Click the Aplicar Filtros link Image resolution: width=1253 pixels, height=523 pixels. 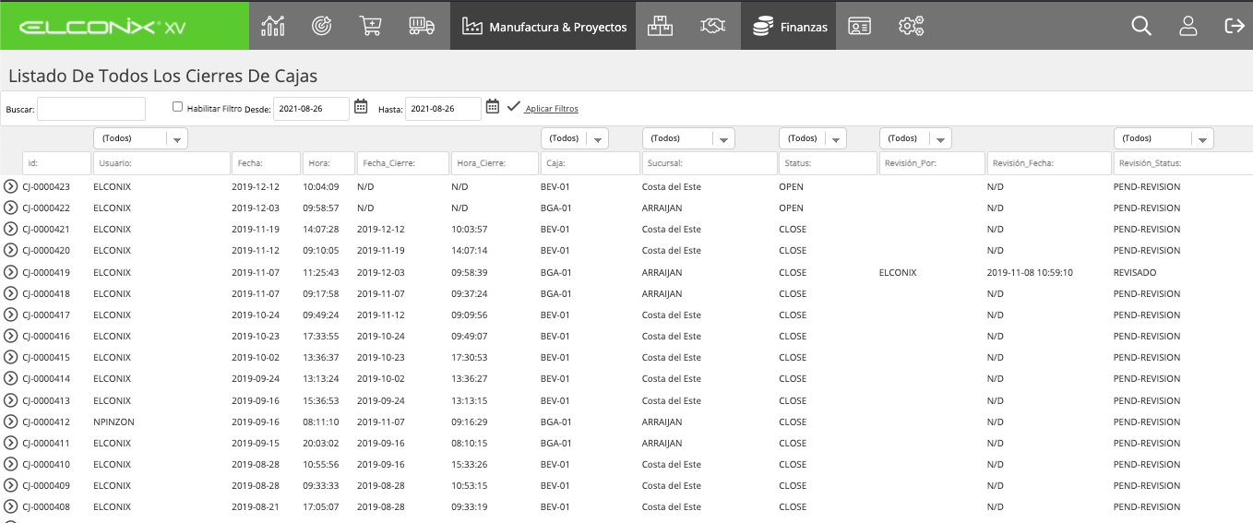coord(551,109)
